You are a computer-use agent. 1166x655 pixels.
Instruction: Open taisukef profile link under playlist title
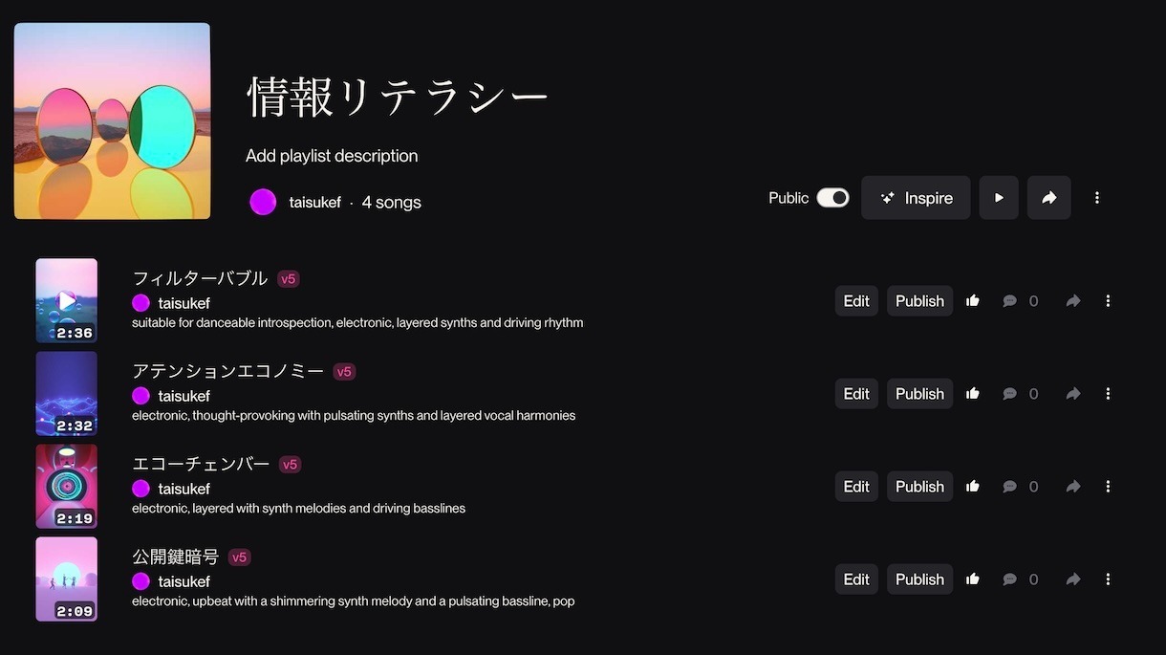tap(314, 203)
